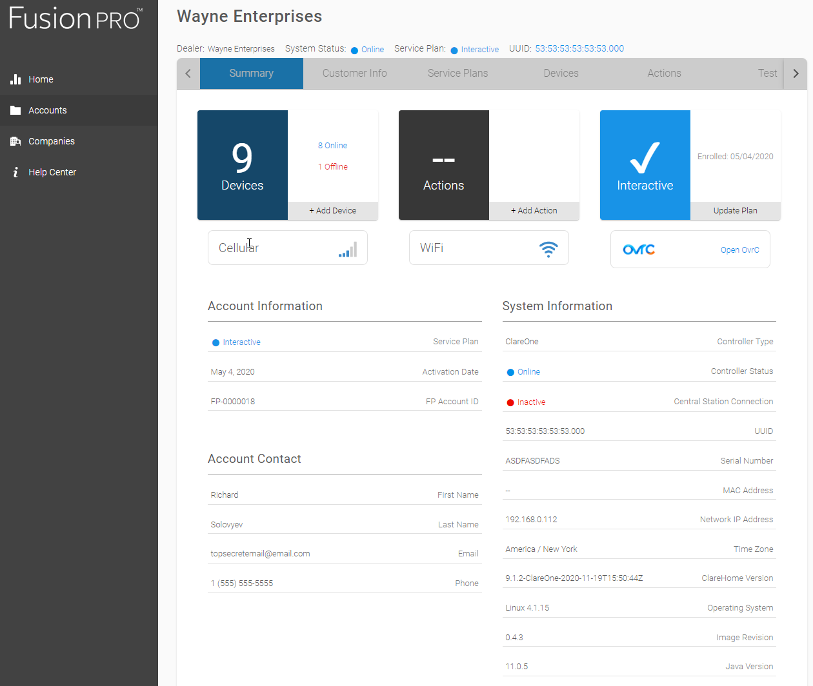This screenshot has width=813, height=686.
Task: Click the Interactive link under Account Information
Action: tap(242, 342)
